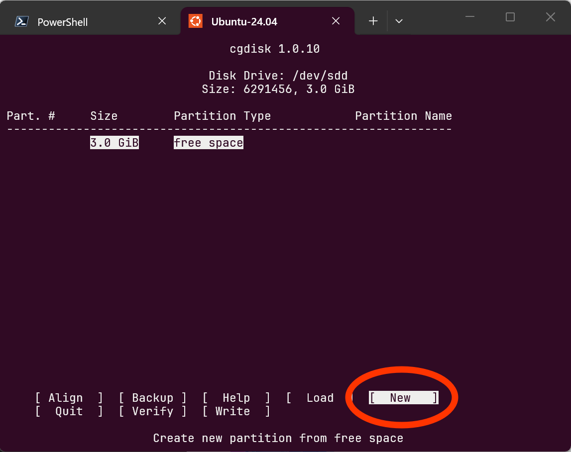Click the Size: 6291456, 3.0 GiB line
This screenshot has width=571, height=452.
(278, 89)
